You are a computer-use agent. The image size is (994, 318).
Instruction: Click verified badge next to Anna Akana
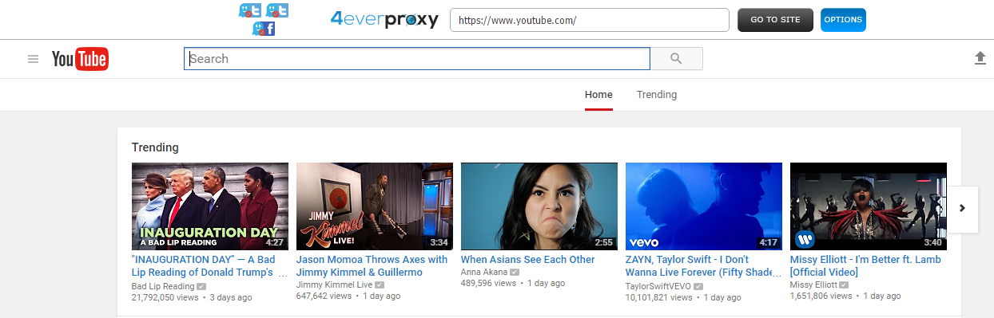click(515, 272)
